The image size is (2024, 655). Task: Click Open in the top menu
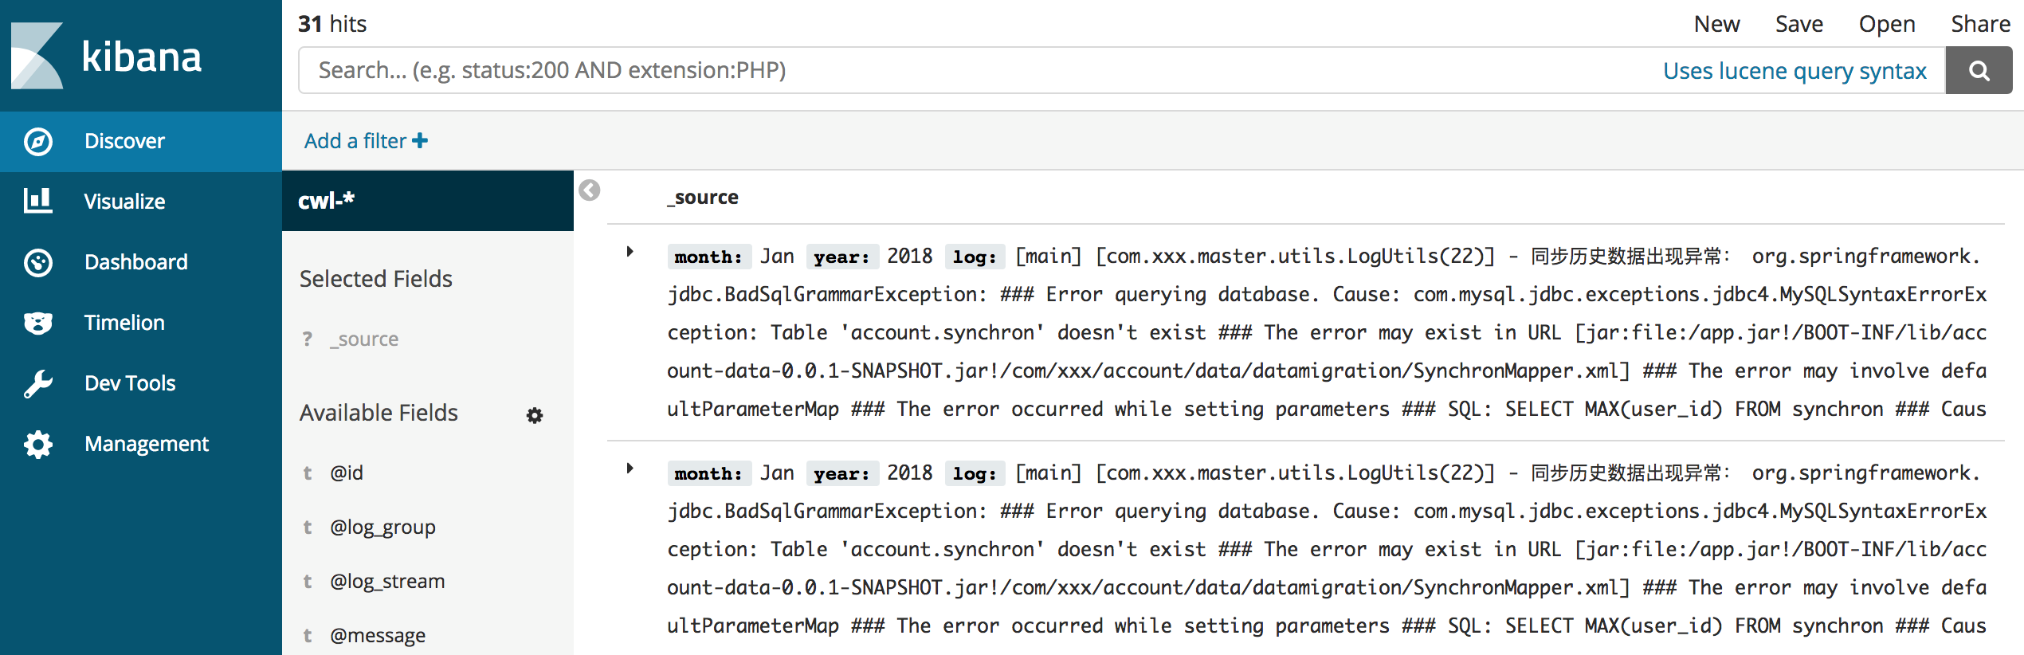click(1887, 24)
